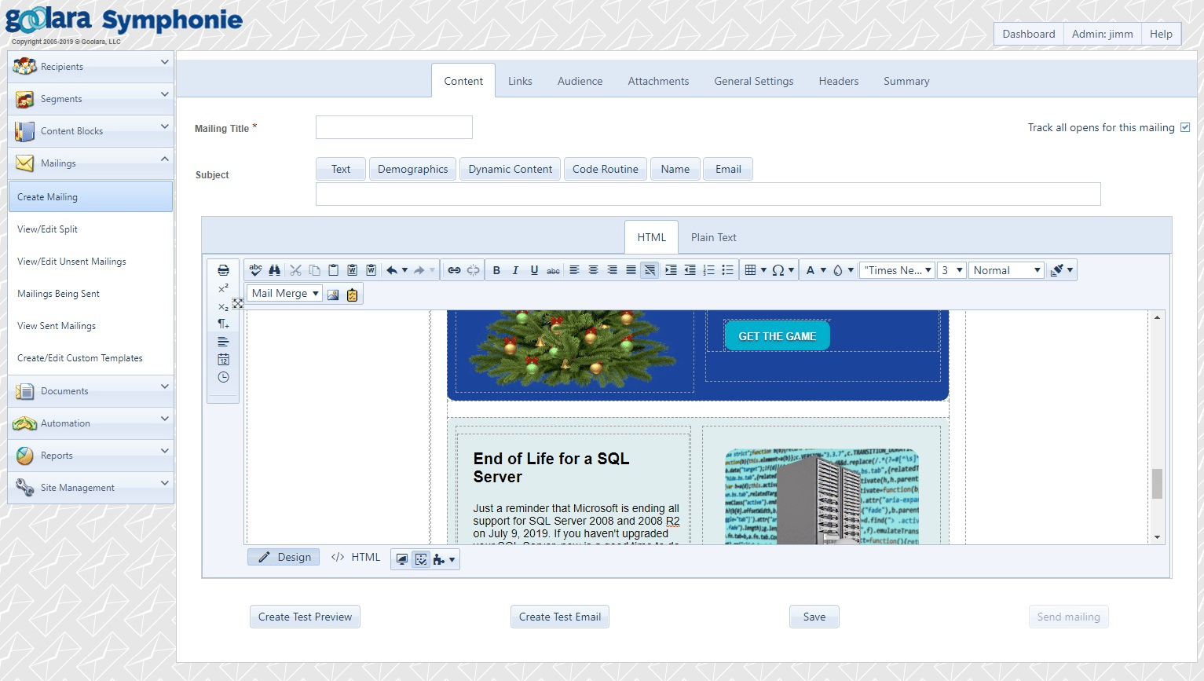Click the Mailing Title input field
This screenshot has width=1204, height=681.
(x=393, y=127)
